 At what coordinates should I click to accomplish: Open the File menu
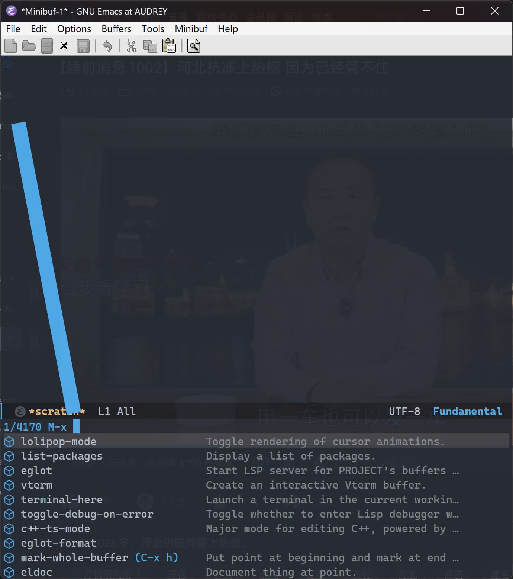[x=13, y=29]
